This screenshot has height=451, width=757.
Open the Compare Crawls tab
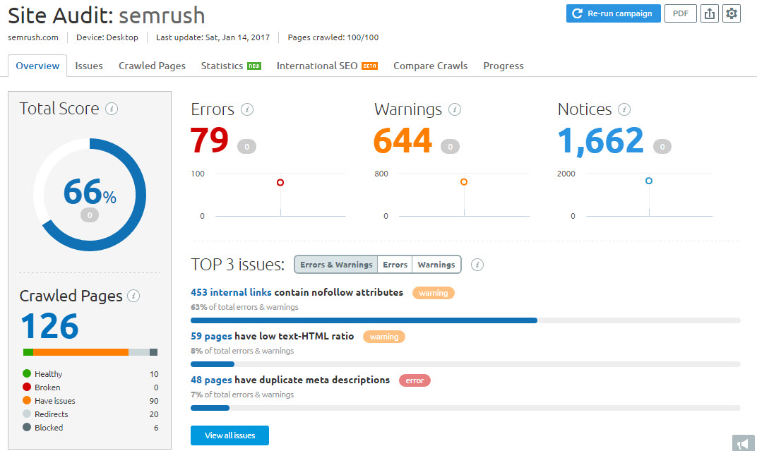(x=430, y=66)
